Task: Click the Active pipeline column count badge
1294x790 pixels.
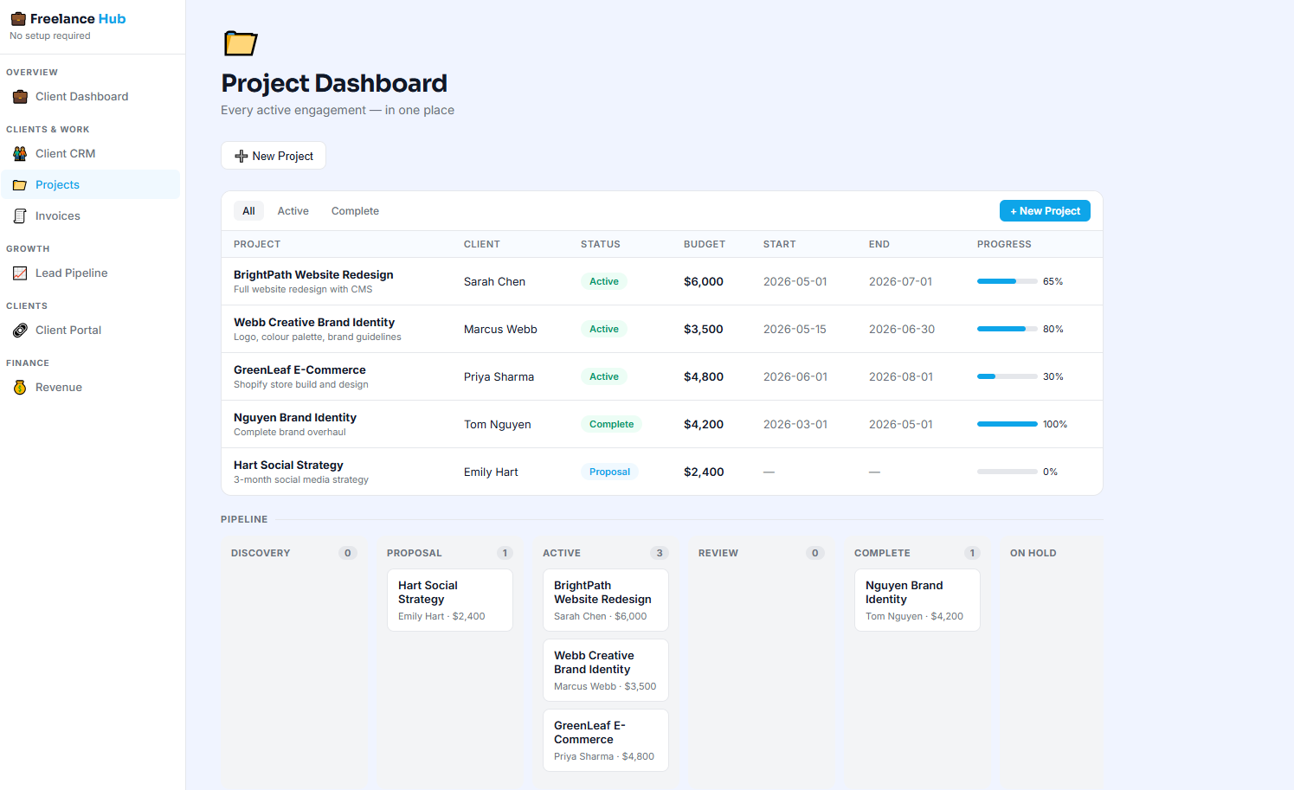Action: 660,553
